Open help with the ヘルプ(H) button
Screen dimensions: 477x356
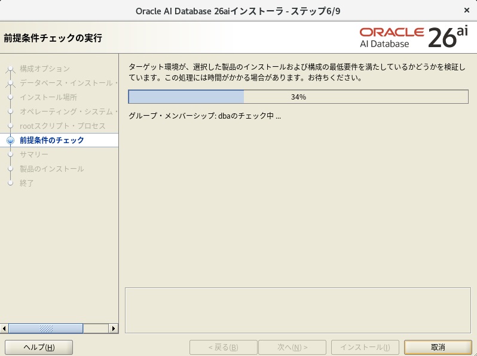39,347
